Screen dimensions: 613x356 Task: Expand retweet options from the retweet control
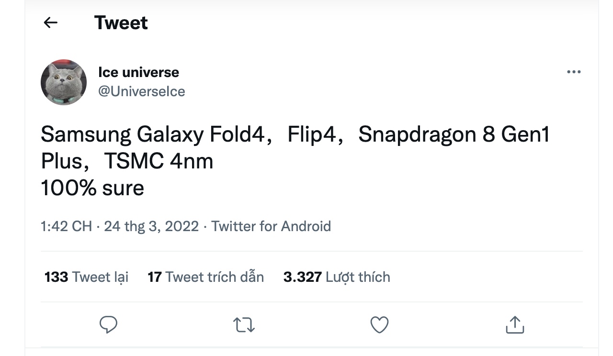[245, 325]
